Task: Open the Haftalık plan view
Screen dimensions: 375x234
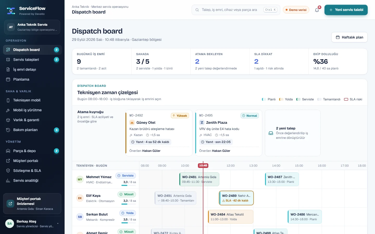Action: (x=349, y=37)
